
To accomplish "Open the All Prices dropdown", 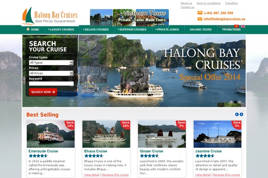I will (51, 73).
